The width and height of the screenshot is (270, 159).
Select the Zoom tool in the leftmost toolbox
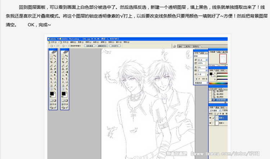[x=55, y=89]
